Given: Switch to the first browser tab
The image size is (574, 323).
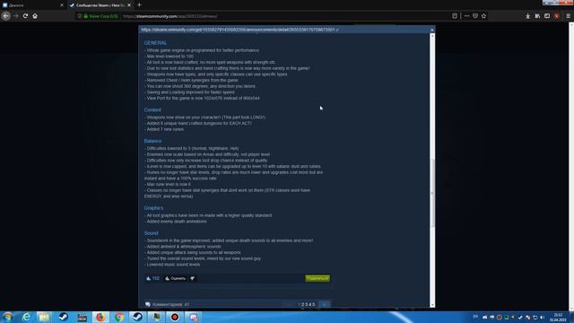Looking at the screenshot, I should [x=33, y=5].
